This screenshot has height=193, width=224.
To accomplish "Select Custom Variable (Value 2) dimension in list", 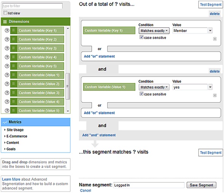I will (x=37, y=84).
